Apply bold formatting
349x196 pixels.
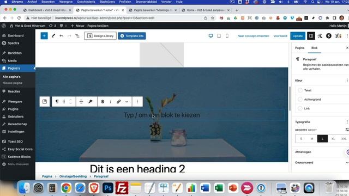[x=103, y=102]
